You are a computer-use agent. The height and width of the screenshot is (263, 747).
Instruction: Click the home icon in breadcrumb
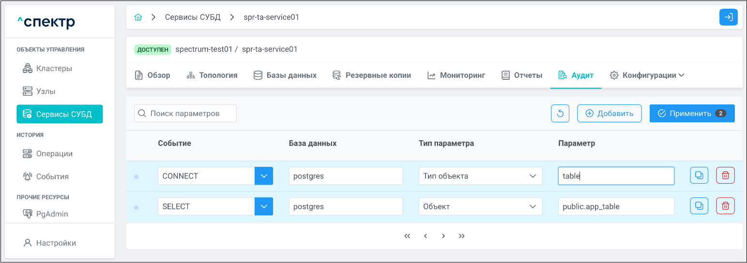tap(138, 17)
